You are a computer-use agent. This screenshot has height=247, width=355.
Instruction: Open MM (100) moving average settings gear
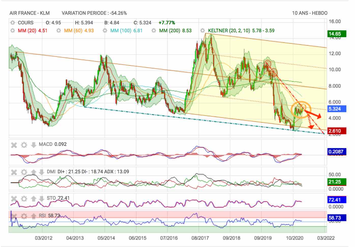coord(105,30)
